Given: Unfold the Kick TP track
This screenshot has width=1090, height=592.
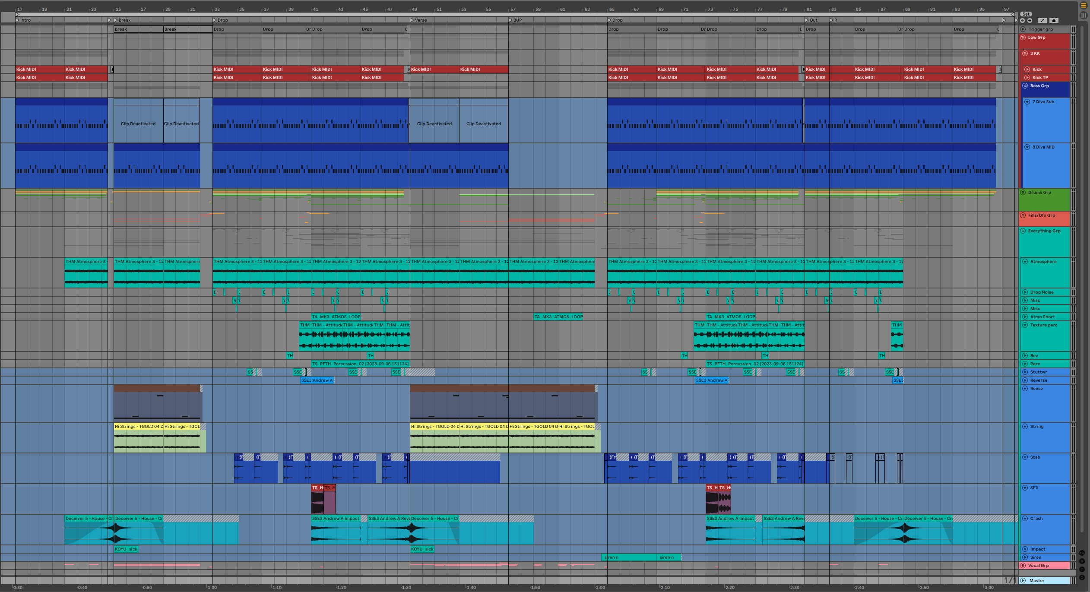Looking at the screenshot, I should [x=1027, y=78].
